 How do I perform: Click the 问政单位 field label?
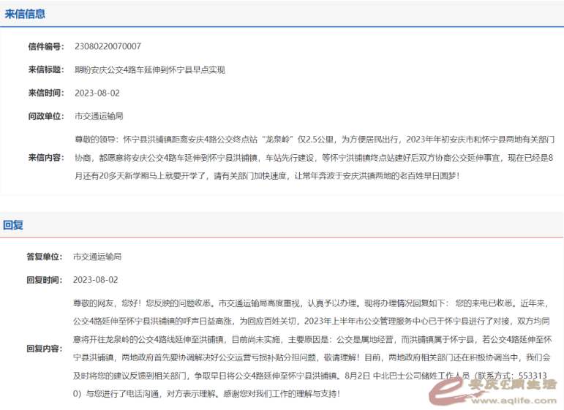[46, 116]
